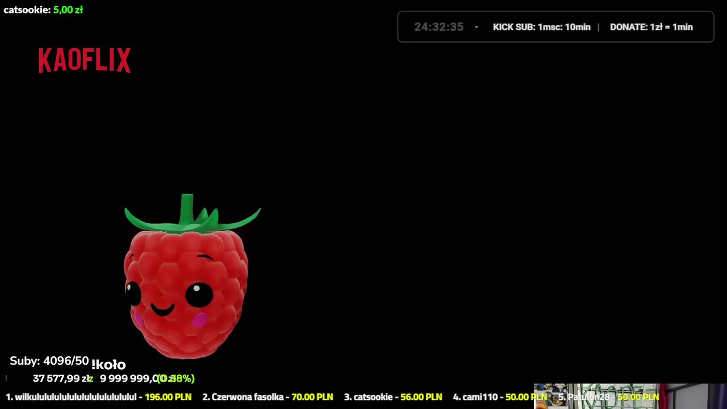Viewport: 727px width, 409px height.
Task: Click the 4. cami110 50.00 PLN entry
Action: (500, 397)
